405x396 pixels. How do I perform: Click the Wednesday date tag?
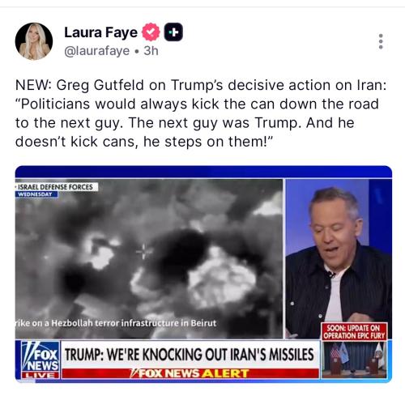(36, 194)
